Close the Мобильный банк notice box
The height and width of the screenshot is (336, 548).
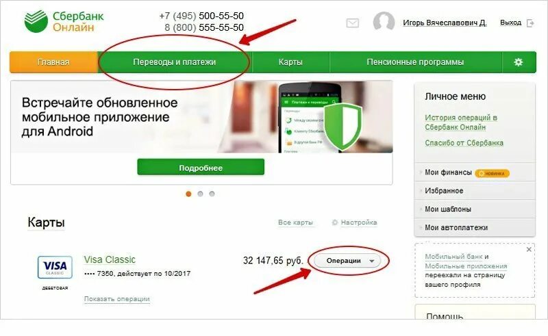tap(529, 249)
